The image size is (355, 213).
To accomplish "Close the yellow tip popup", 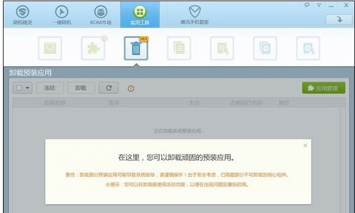I will (x=305, y=146).
